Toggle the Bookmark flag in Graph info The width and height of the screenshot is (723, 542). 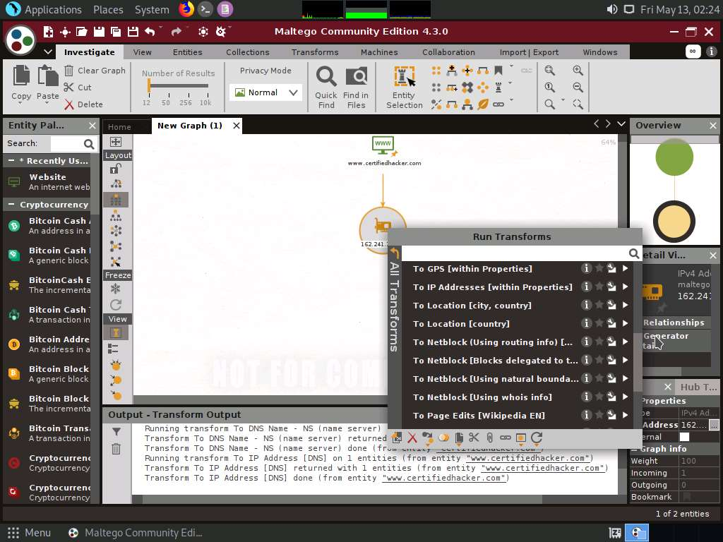point(686,496)
